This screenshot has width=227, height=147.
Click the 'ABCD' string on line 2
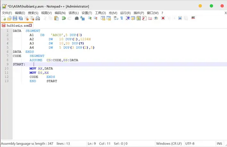click(57, 35)
